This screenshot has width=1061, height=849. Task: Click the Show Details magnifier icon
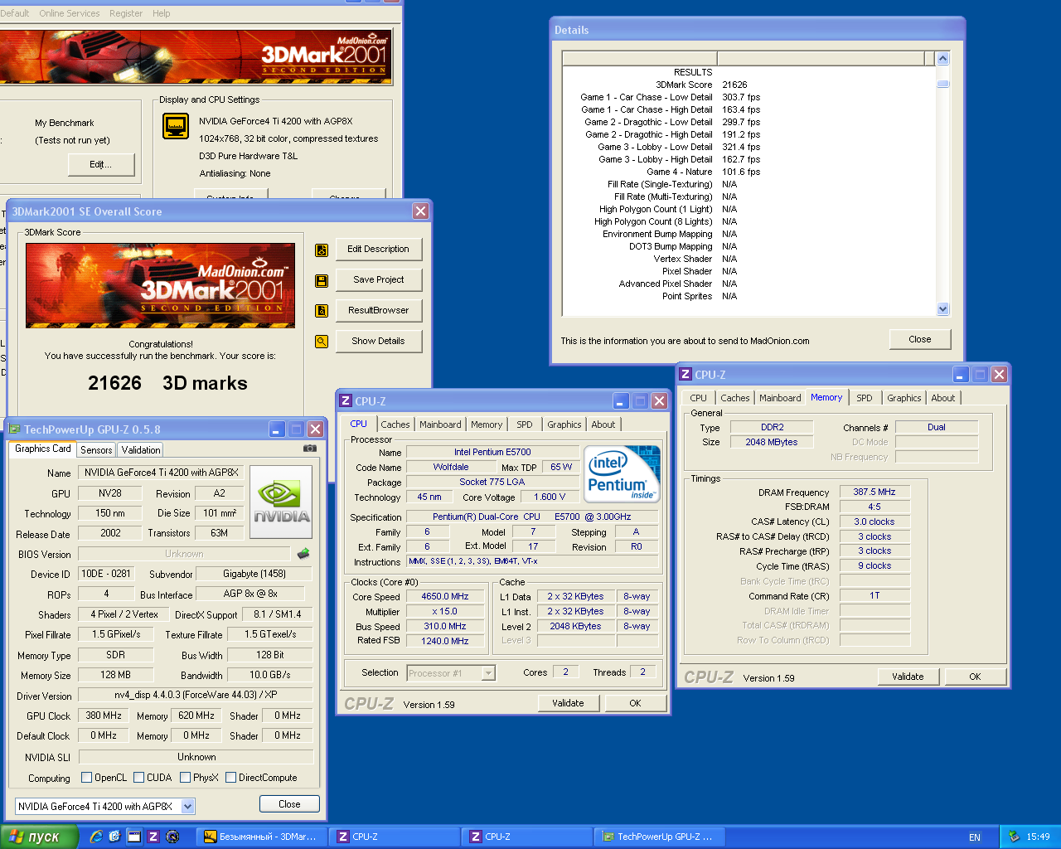pos(322,342)
